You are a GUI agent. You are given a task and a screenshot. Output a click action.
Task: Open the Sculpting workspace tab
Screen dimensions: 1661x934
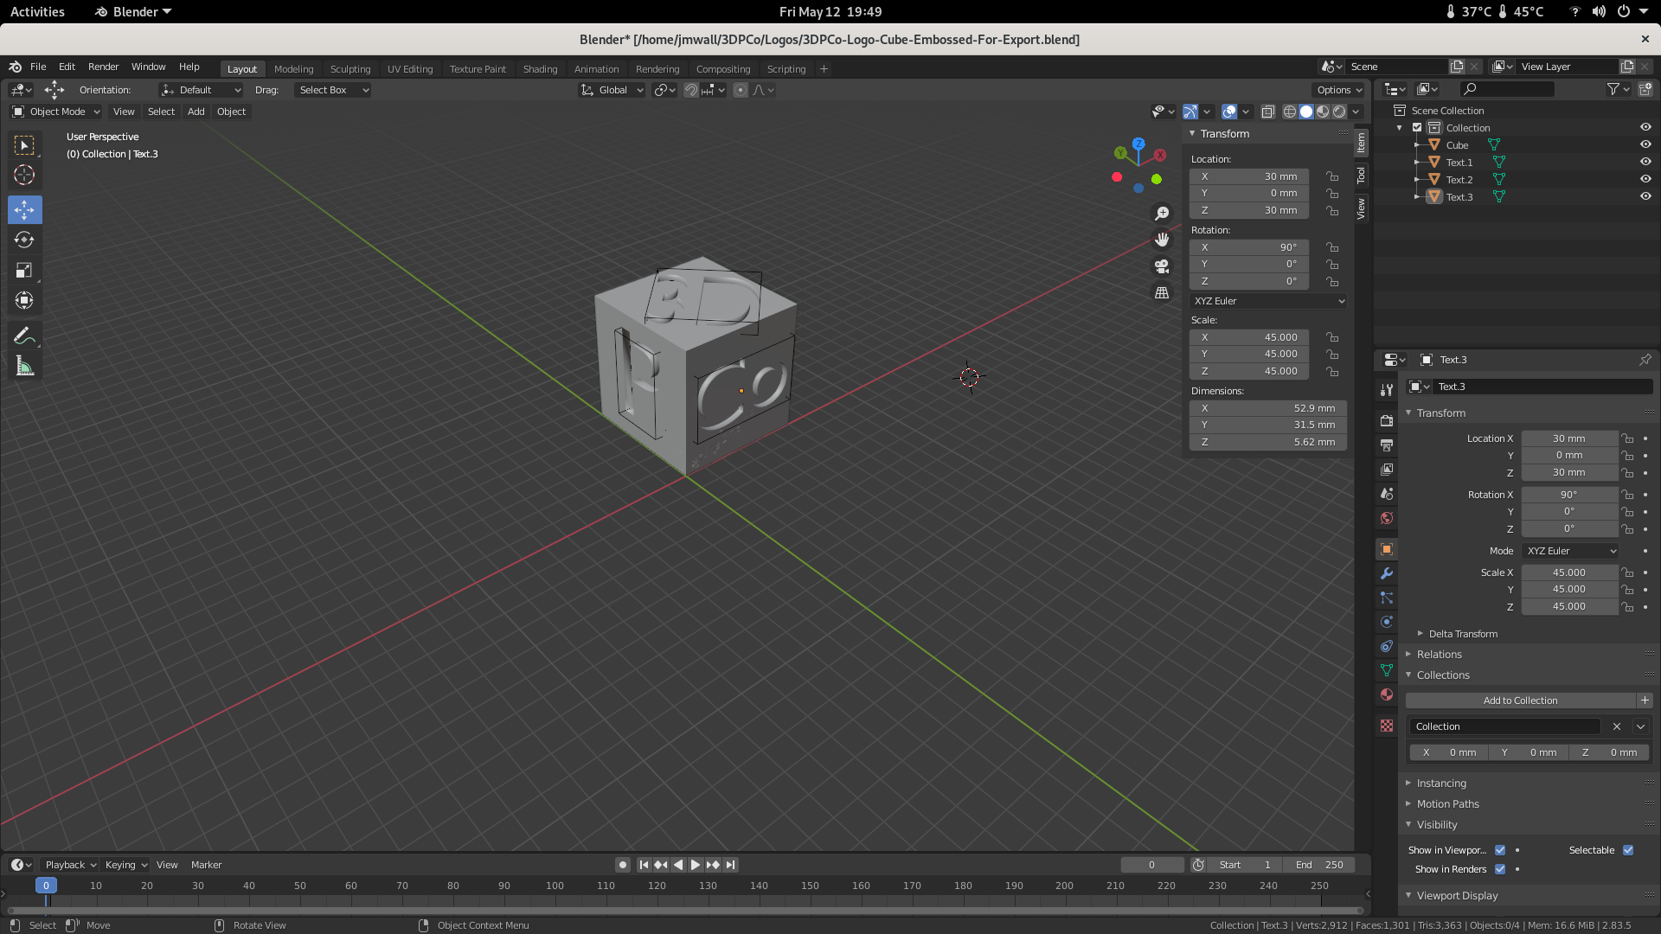click(350, 69)
